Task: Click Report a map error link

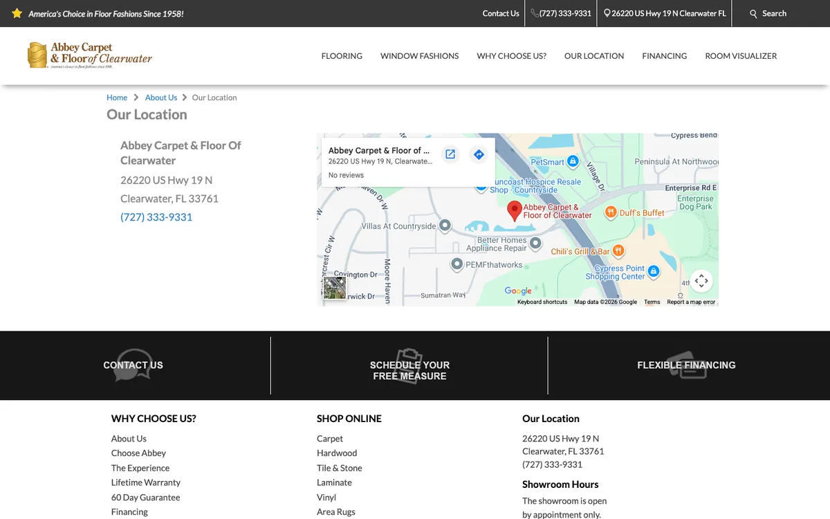Action: click(x=691, y=302)
